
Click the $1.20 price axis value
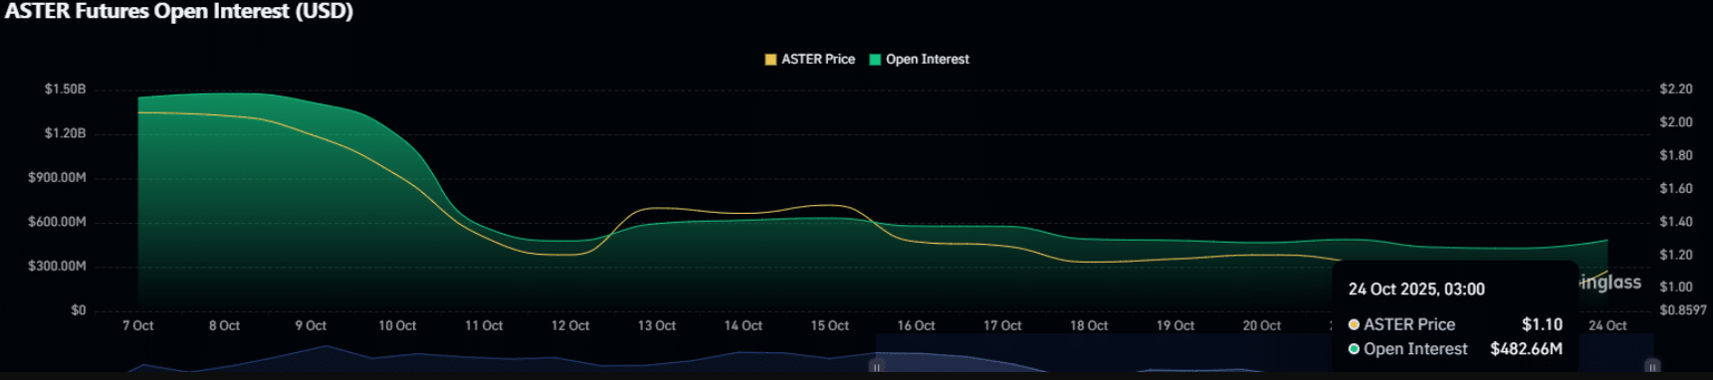tap(1676, 255)
